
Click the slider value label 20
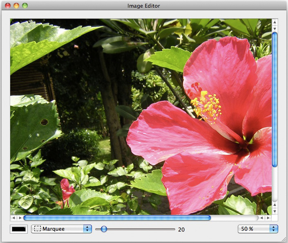181,230
